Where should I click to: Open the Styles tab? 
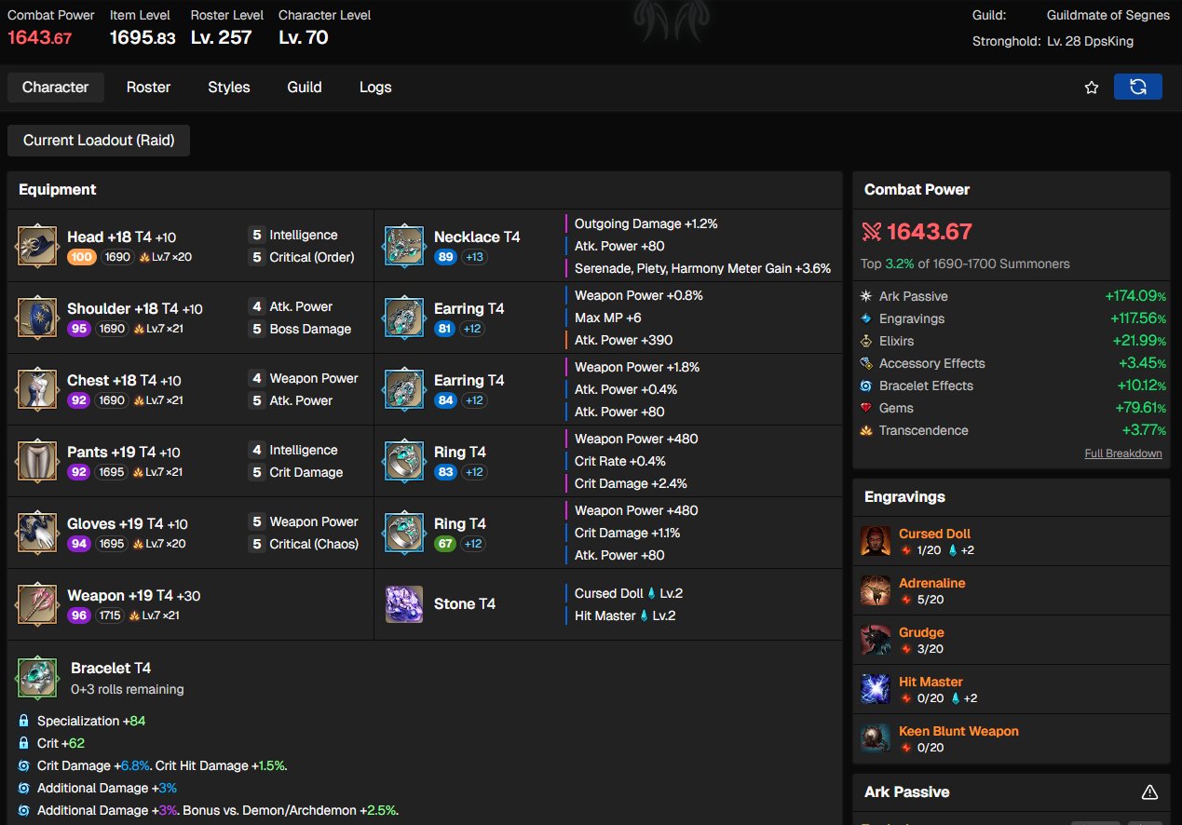(228, 88)
